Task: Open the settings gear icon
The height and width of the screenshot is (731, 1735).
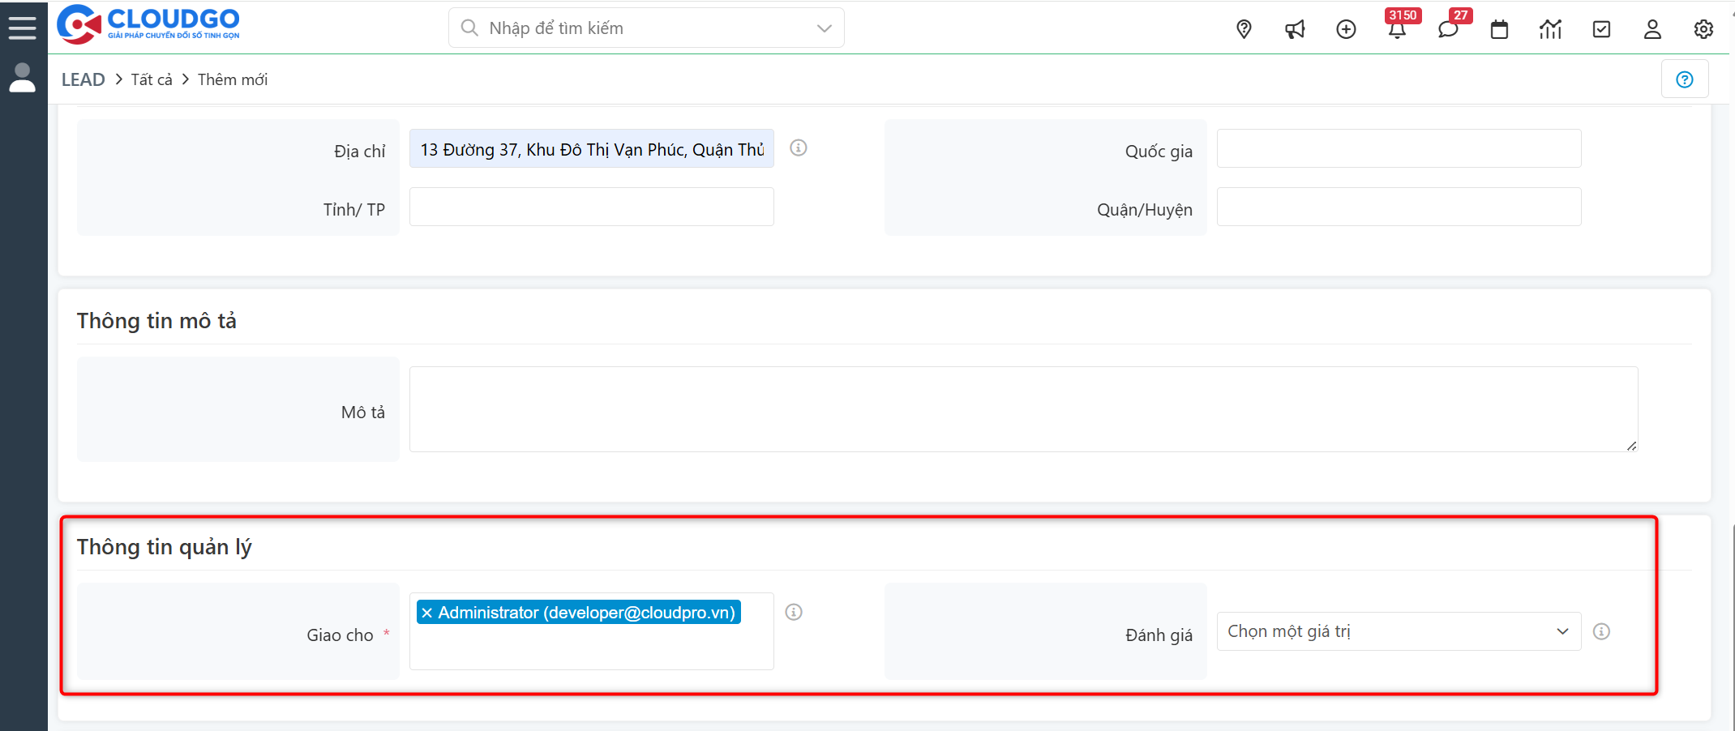Action: 1703,28
